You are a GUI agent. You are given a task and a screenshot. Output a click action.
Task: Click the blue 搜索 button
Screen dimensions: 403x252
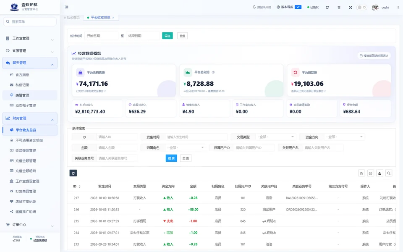[x=171, y=158]
